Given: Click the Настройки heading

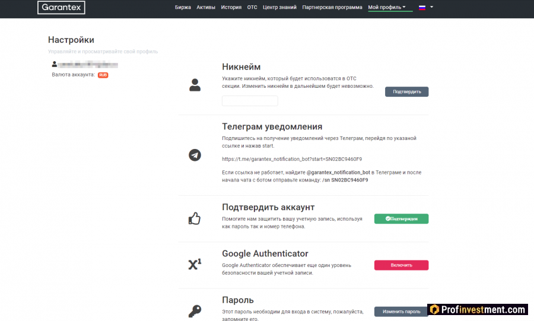Looking at the screenshot, I should tap(71, 40).
